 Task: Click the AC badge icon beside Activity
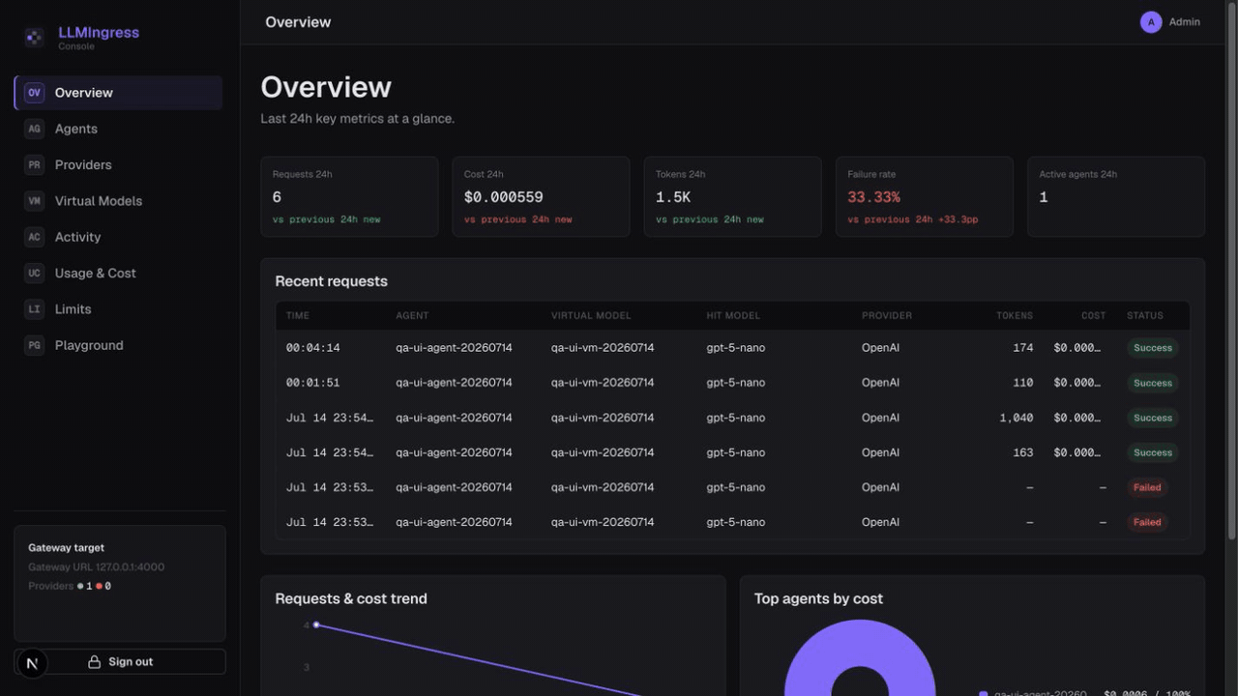[x=34, y=237]
